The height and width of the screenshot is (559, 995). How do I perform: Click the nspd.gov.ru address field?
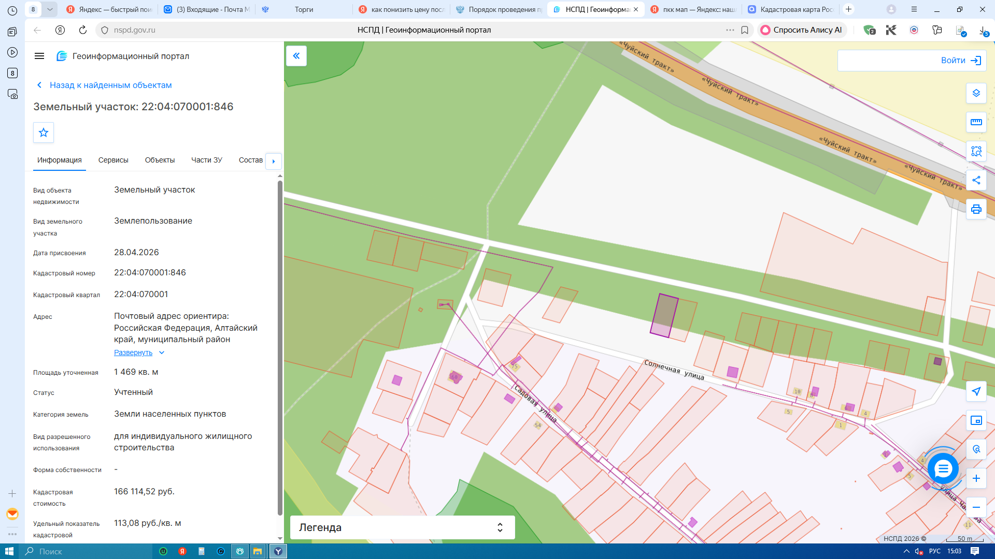134,30
